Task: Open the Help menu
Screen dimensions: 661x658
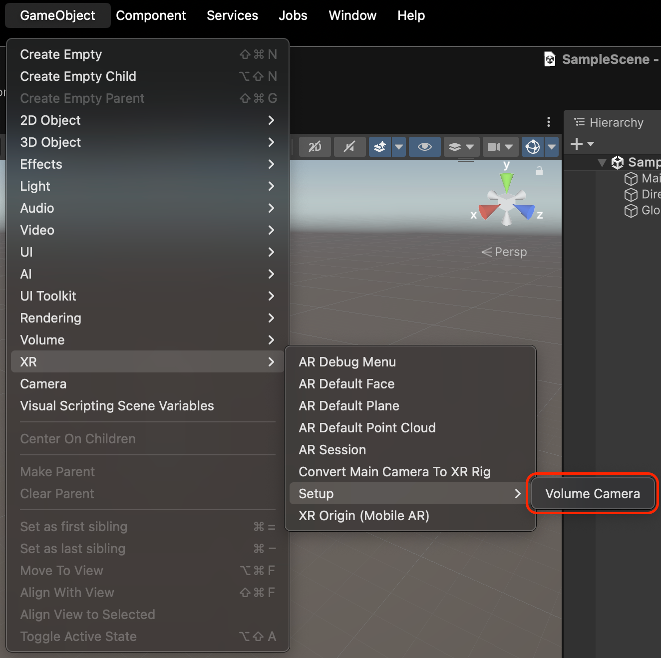Action: pos(411,15)
